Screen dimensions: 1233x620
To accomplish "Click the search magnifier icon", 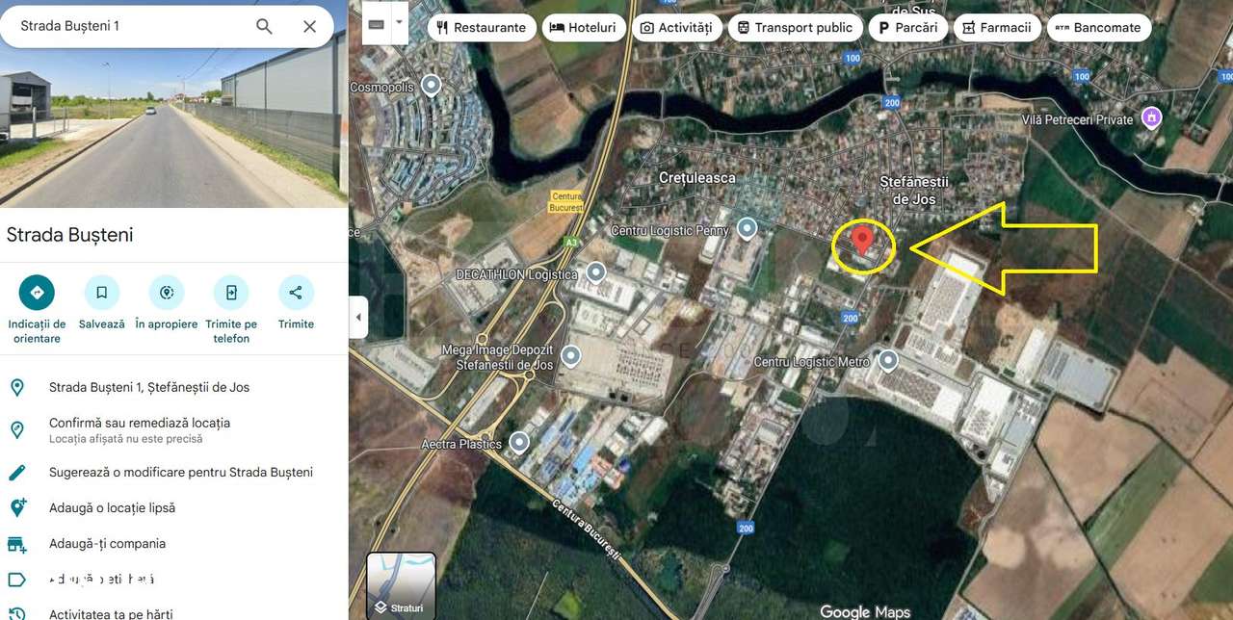I will pos(264,26).
